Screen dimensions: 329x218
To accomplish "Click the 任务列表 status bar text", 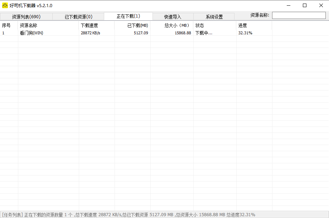I will [129, 215].
